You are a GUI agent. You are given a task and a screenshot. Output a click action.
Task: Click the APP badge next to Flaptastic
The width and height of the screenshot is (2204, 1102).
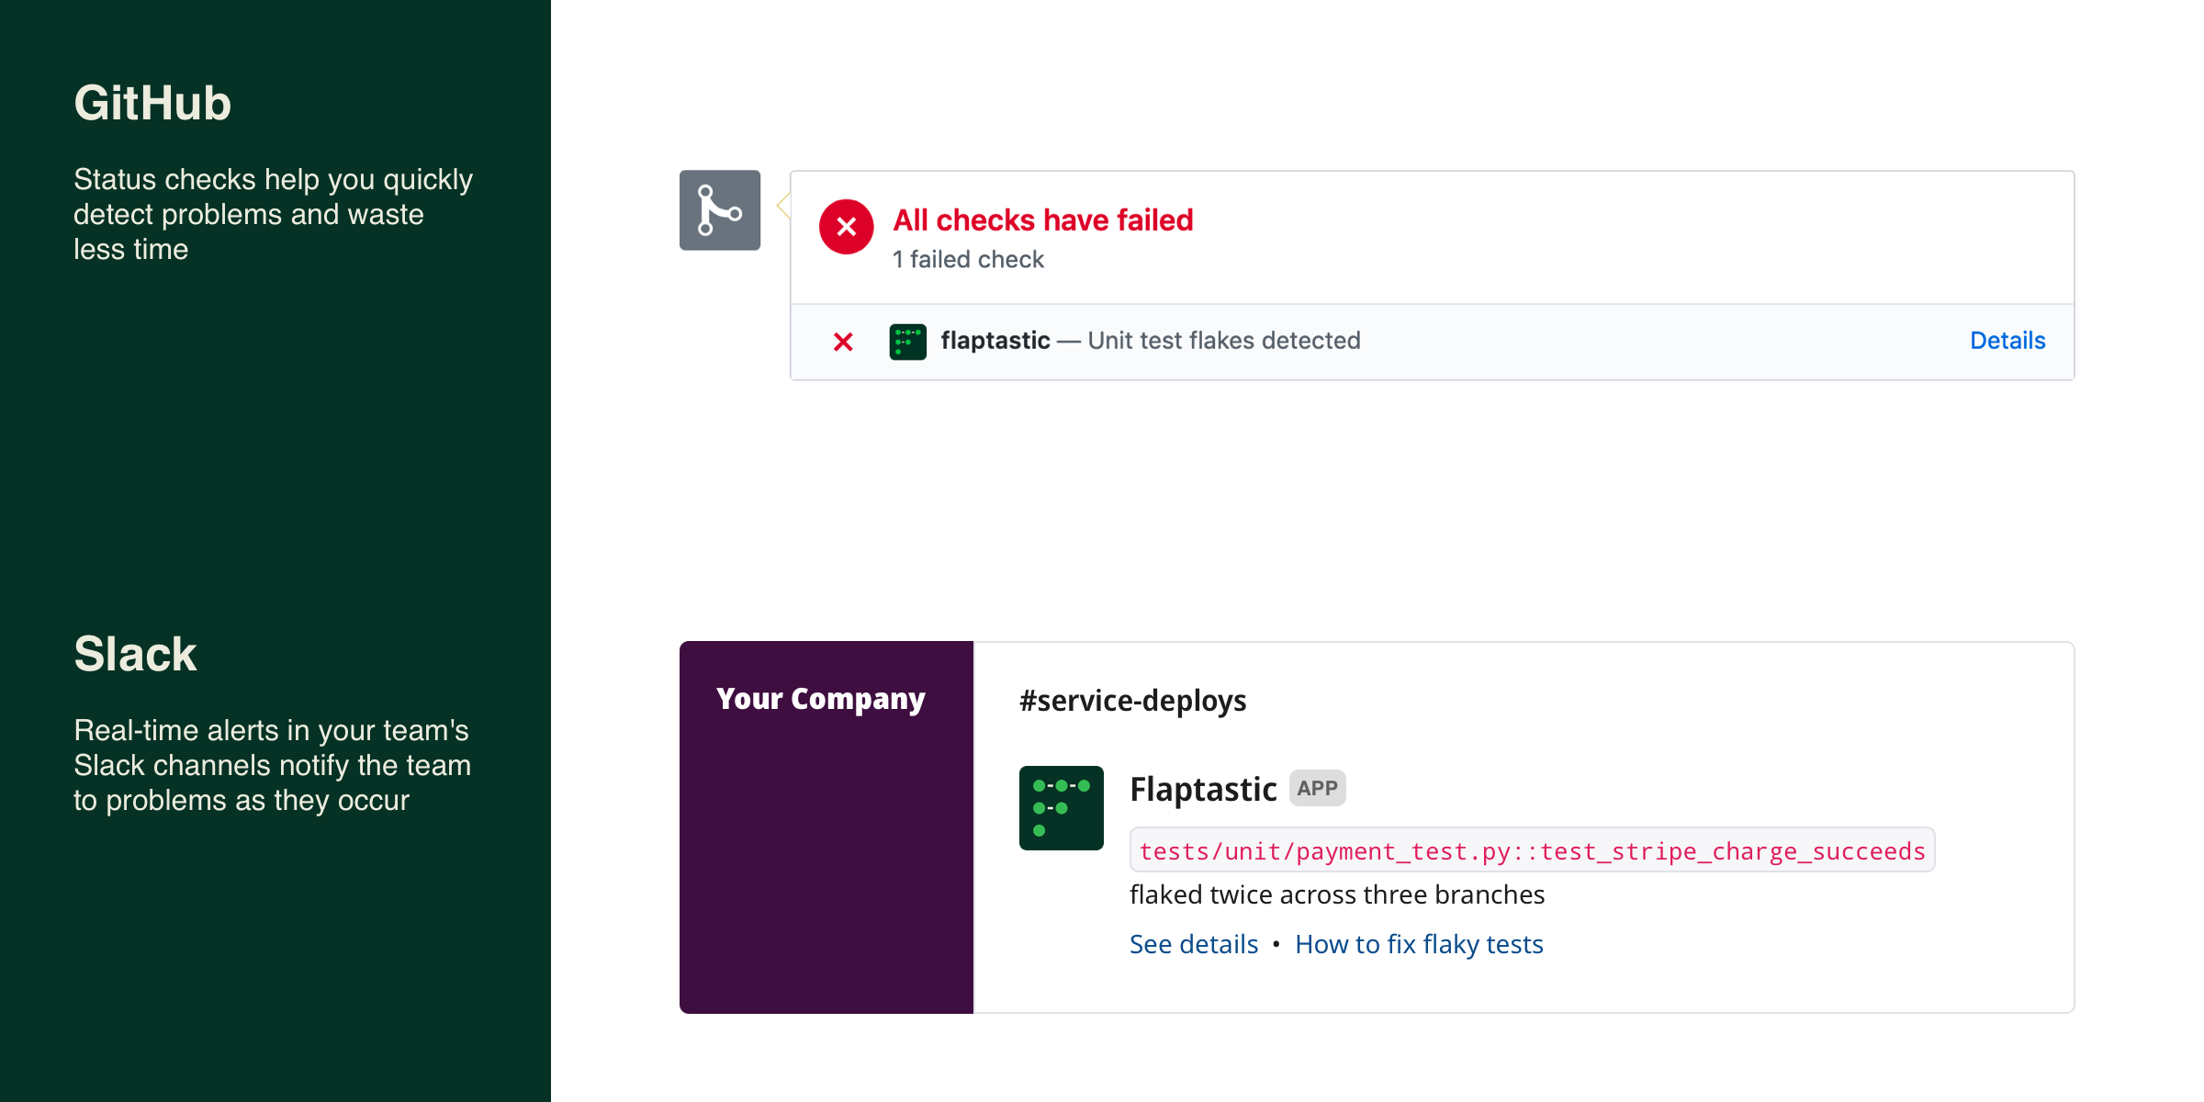click(x=1318, y=788)
